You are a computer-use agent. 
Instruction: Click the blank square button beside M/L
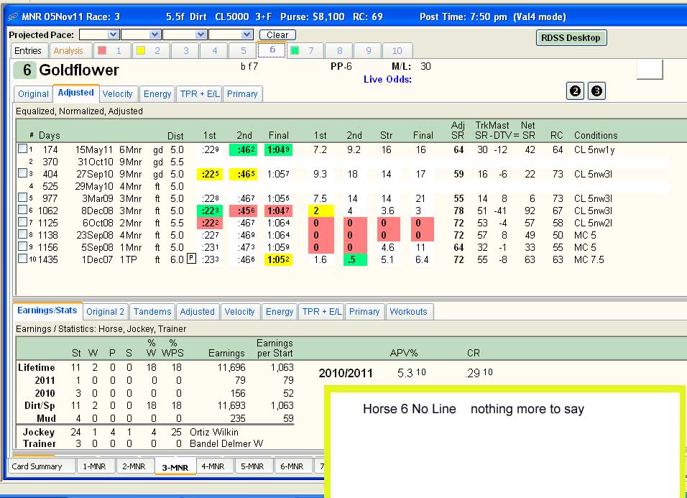(650, 70)
